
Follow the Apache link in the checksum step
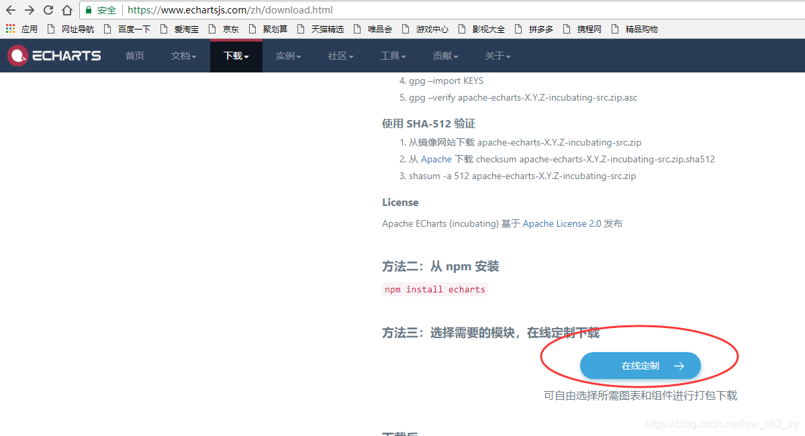[x=436, y=160]
